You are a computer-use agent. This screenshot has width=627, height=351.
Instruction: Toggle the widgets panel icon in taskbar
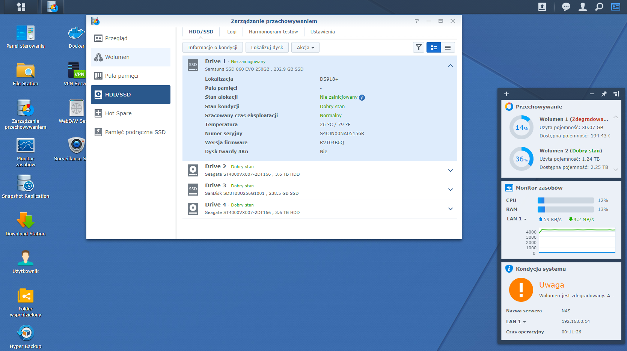click(616, 7)
